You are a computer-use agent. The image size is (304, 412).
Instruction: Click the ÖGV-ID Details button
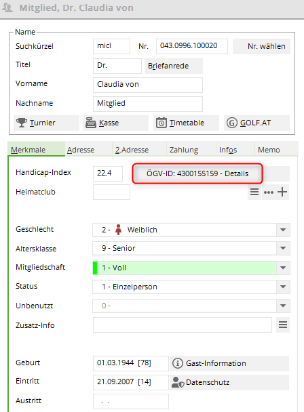pyautogui.click(x=197, y=173)
